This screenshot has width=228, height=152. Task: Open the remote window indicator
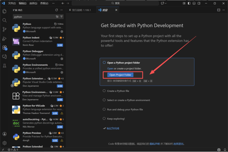tap(3, 150)
